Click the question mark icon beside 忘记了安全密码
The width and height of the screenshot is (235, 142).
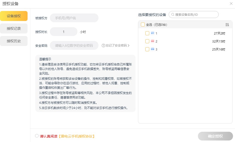pos(103,45)
